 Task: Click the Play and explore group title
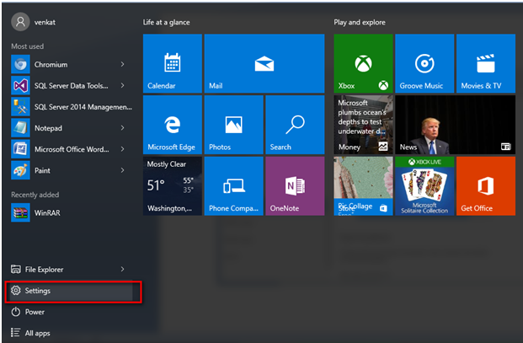pos(360,23)
